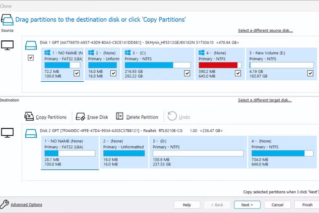
Task: Click the Undo arrow icon
Action: (x=172, y=117)
